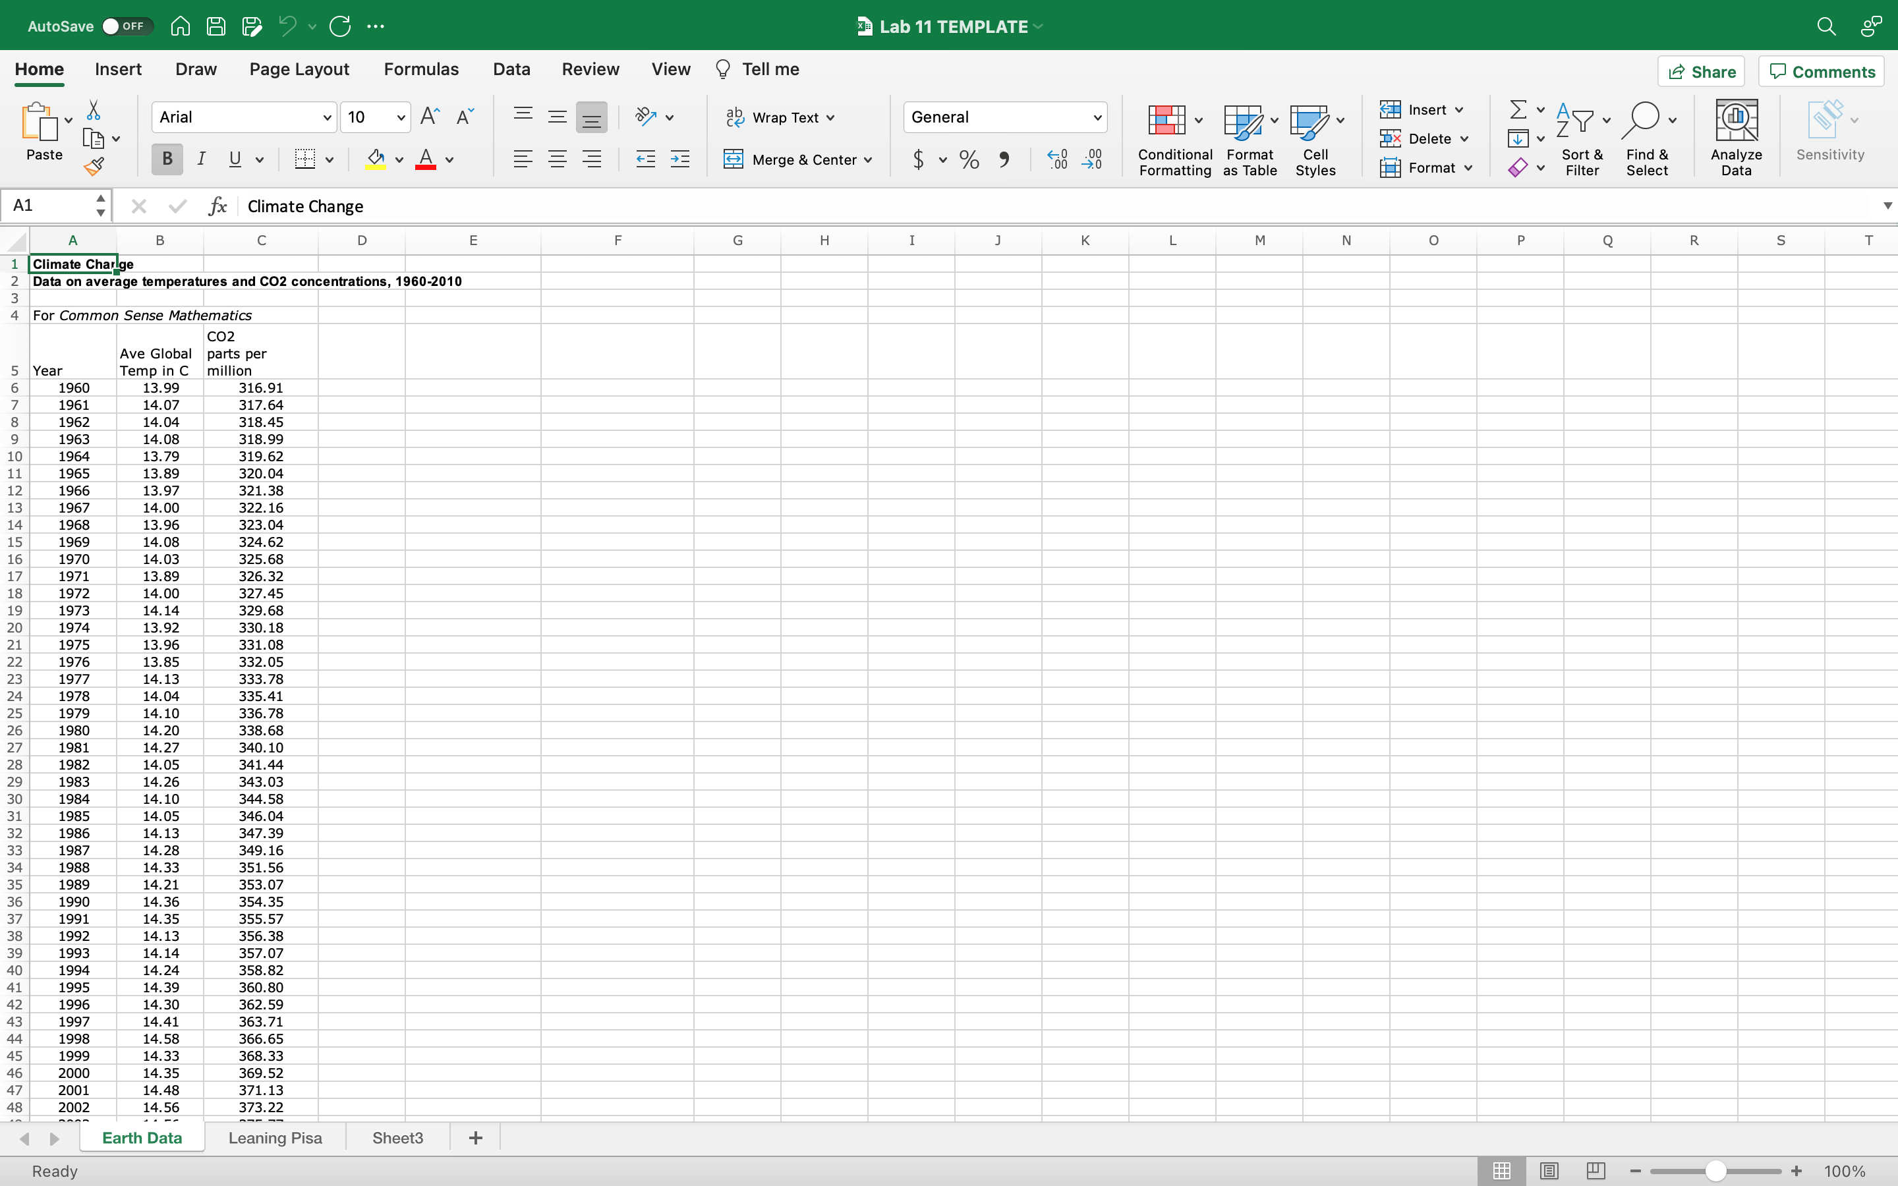Open the Comments pane button
This screenshot has height=1186, width=1898.
point(1822,71)
